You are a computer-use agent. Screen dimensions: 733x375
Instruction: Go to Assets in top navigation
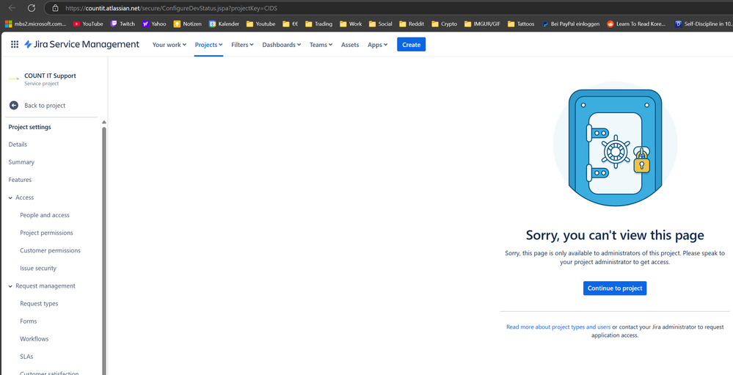[350, 45]
